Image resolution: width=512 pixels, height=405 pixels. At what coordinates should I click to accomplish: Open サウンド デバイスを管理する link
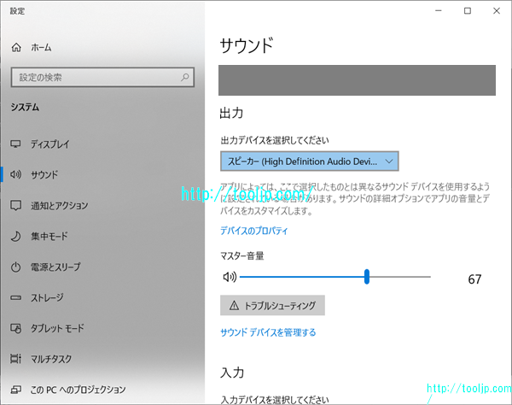pyautogui.click(x=268, y=332)
